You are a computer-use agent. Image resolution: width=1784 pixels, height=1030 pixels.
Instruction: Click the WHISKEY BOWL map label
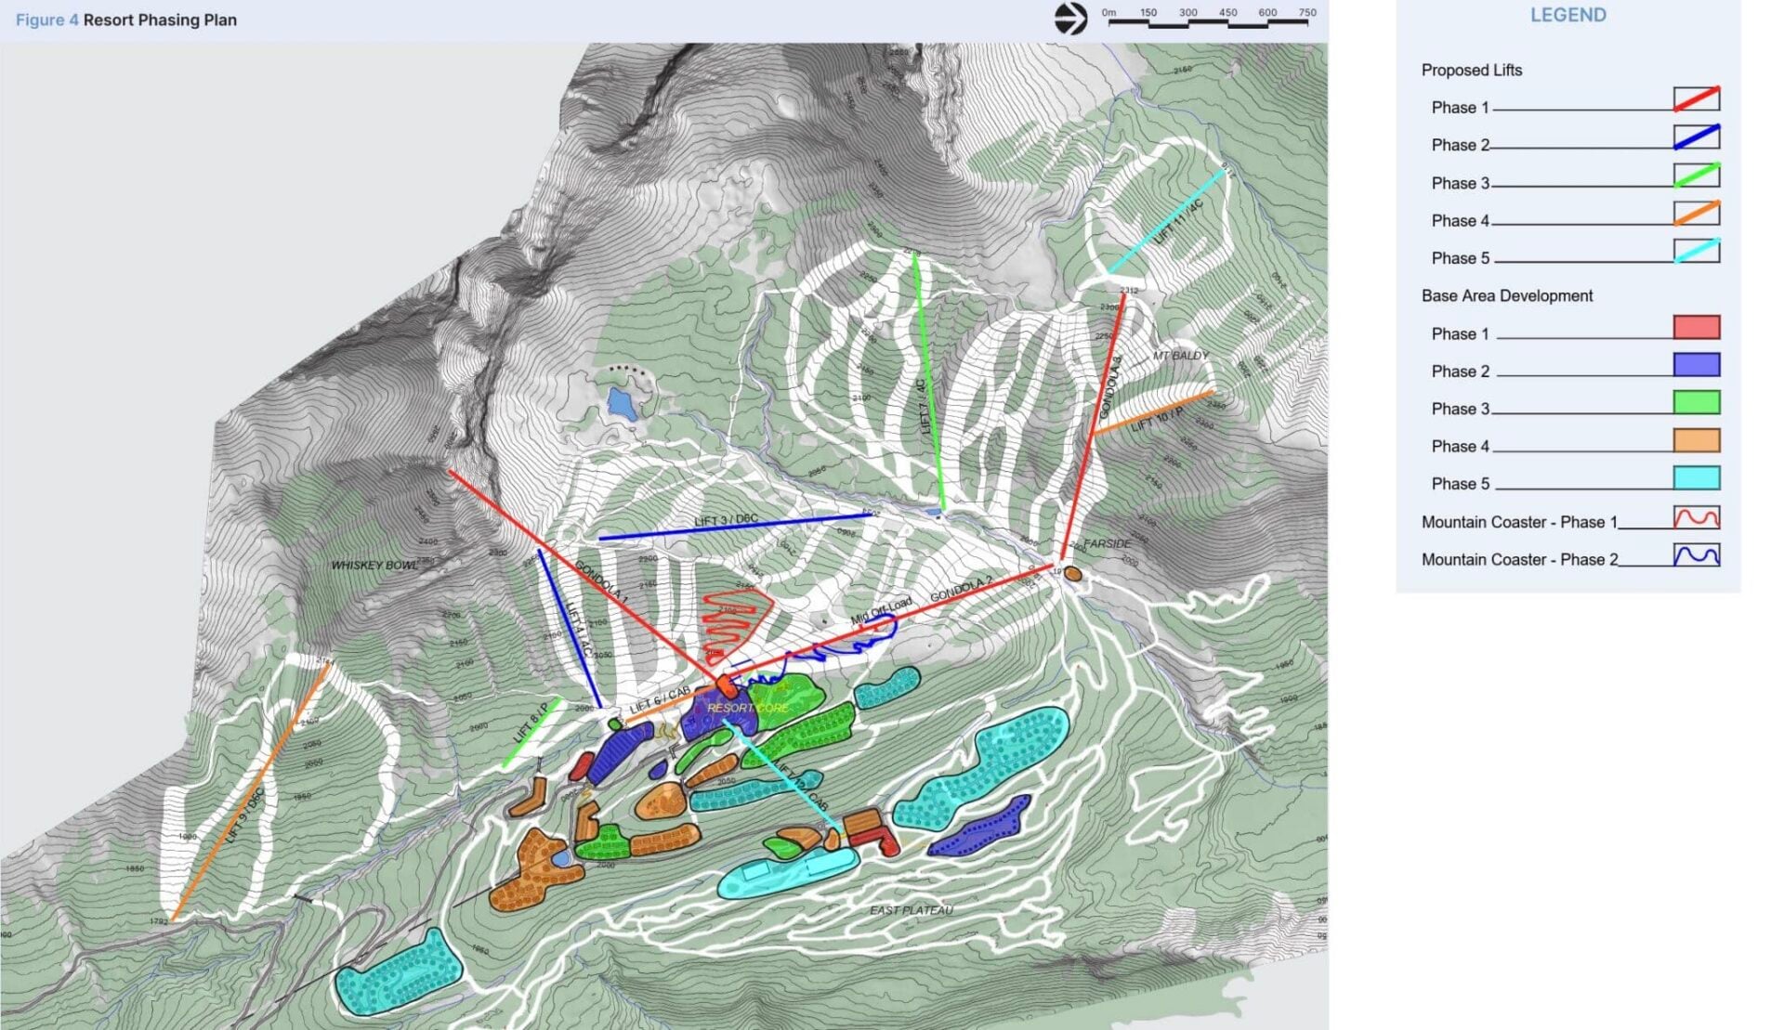374,565
